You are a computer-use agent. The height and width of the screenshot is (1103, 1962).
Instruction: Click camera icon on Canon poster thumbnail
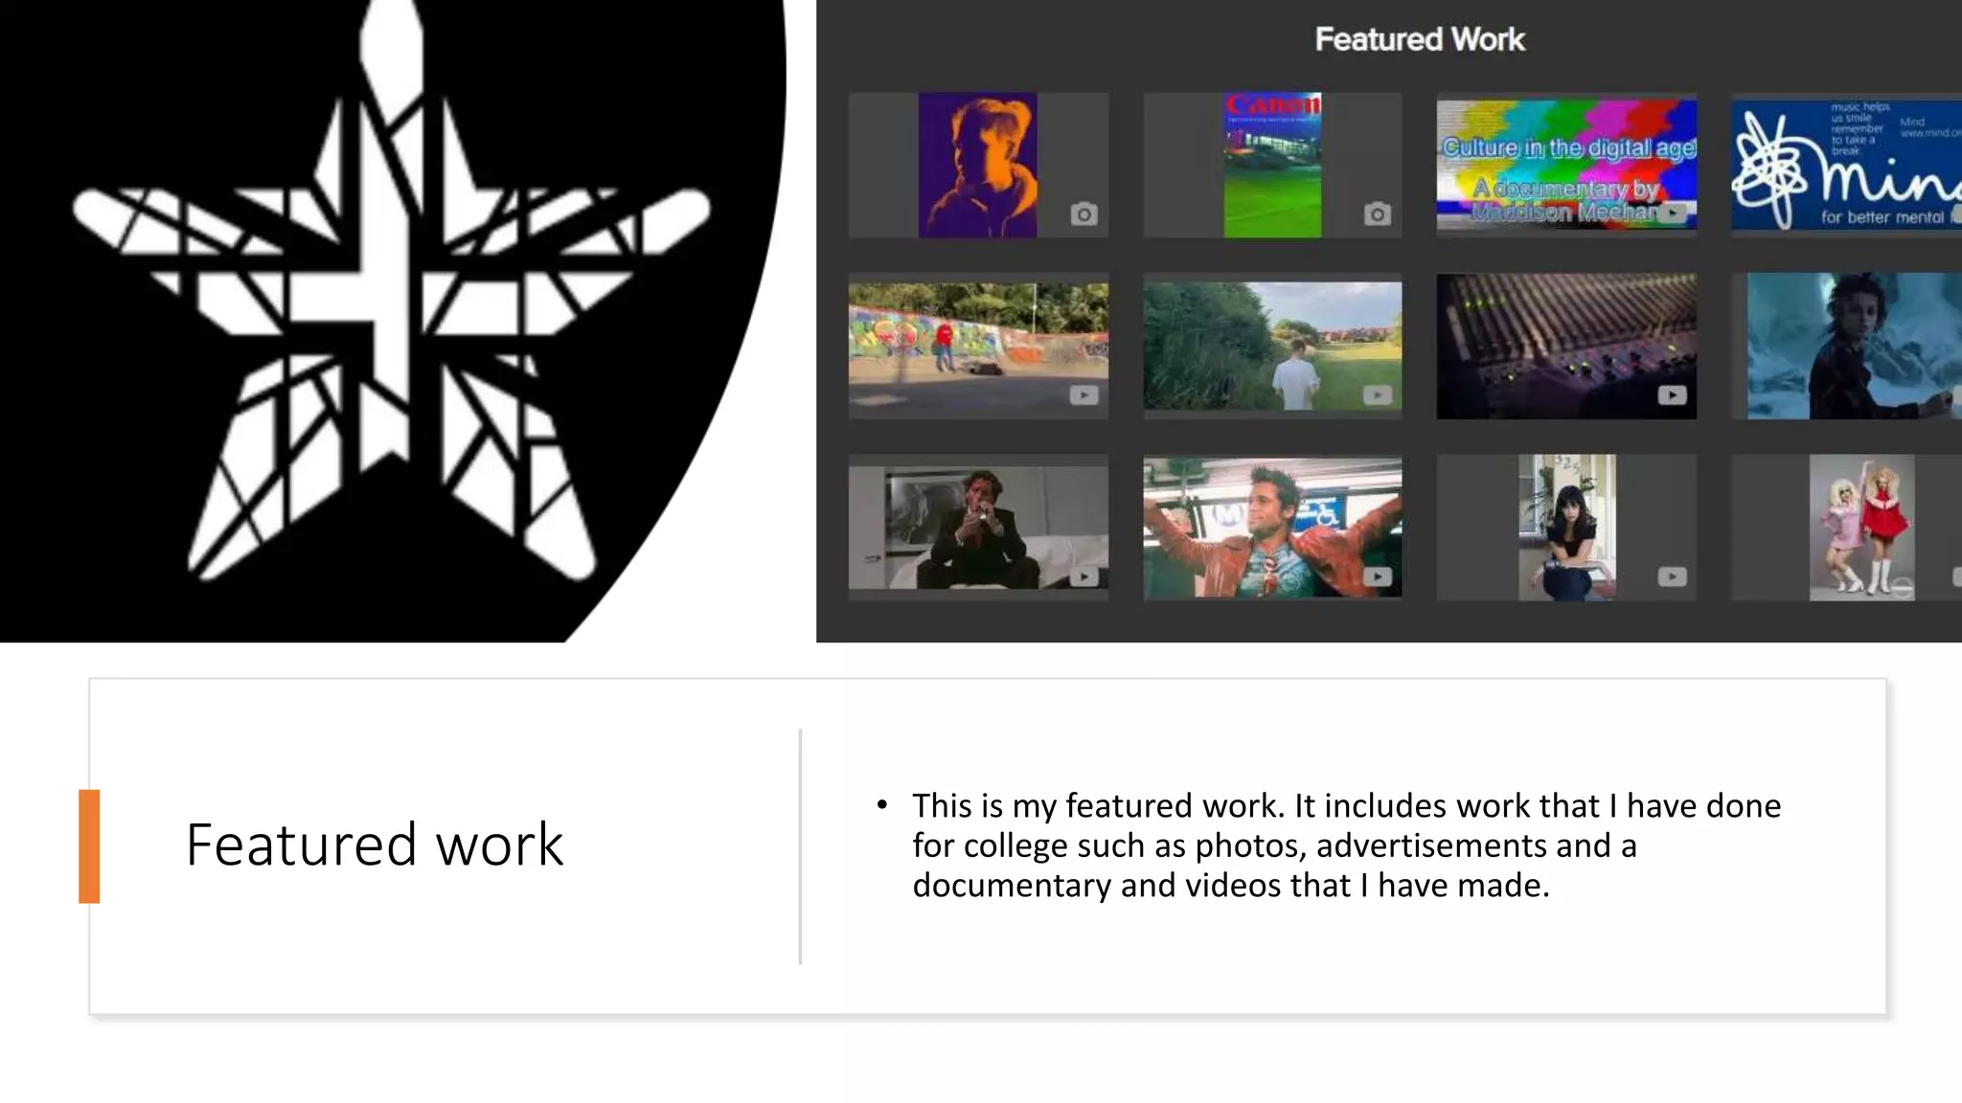coord(1377,214)
